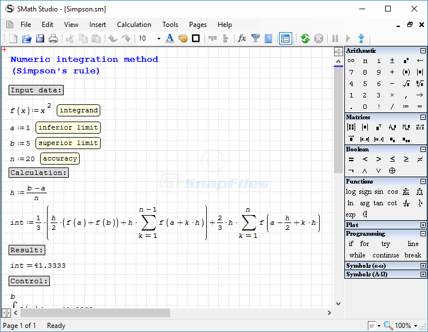Screen dimensions: 428x332
Task: Open the Pages menu
Action: click(x=198, y=25)
